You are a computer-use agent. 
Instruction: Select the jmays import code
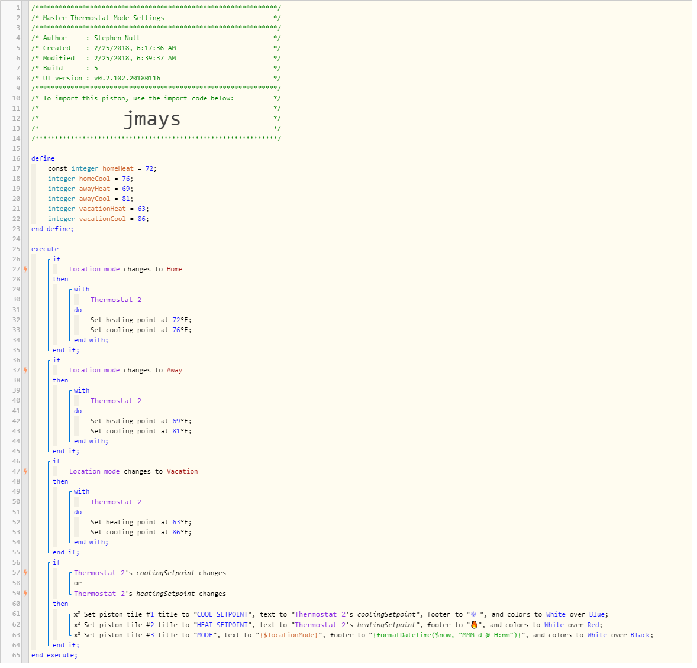(152, 119)
